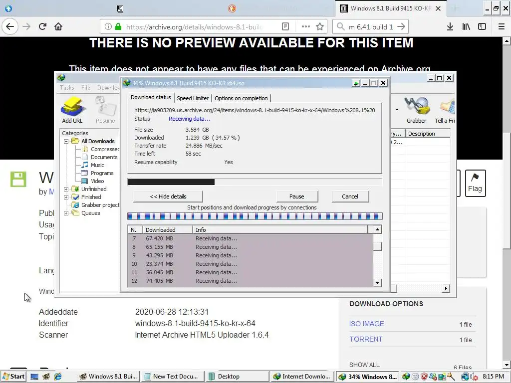Click the Flag button on archive page
This screenshot has width=511, height=383.
(475, 183)
